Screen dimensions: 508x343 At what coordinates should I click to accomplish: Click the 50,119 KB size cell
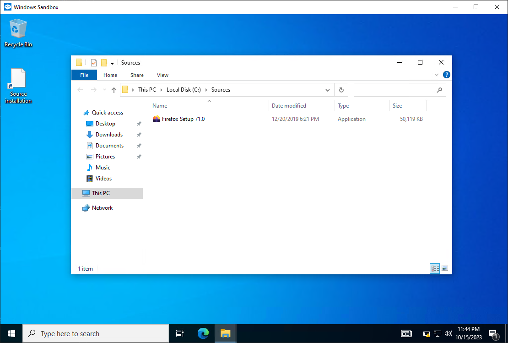click(411, 119)
